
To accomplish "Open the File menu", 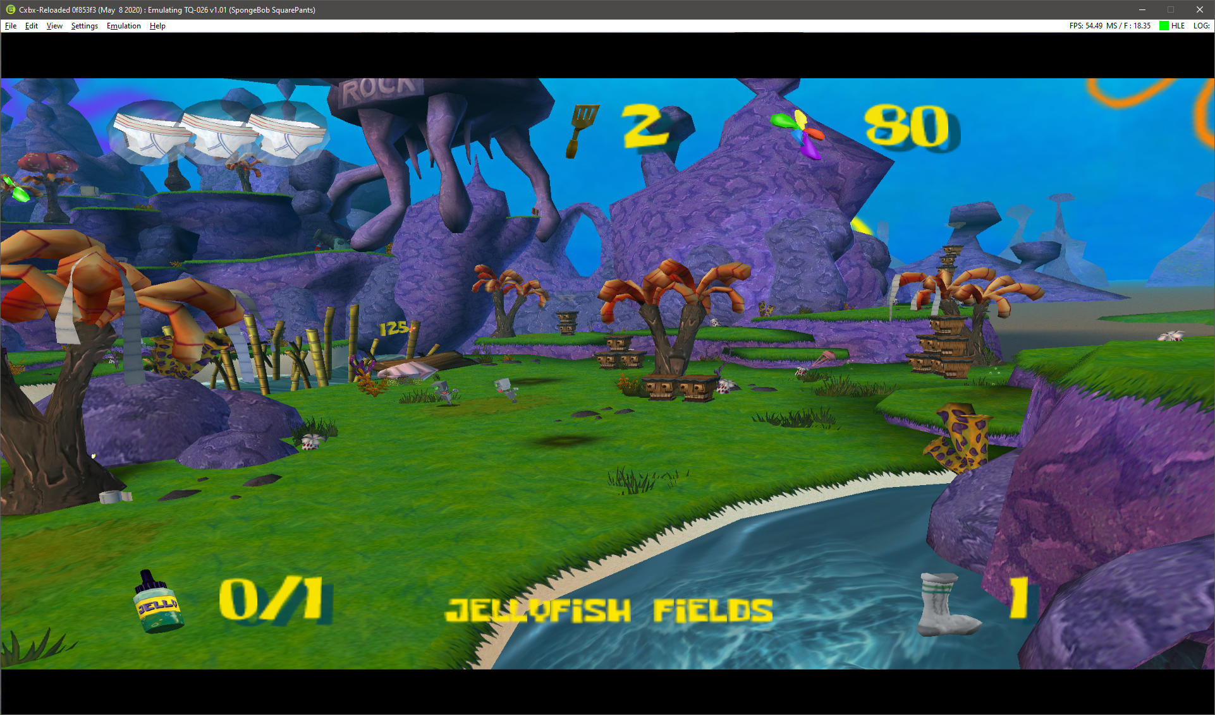I will 11,26.
